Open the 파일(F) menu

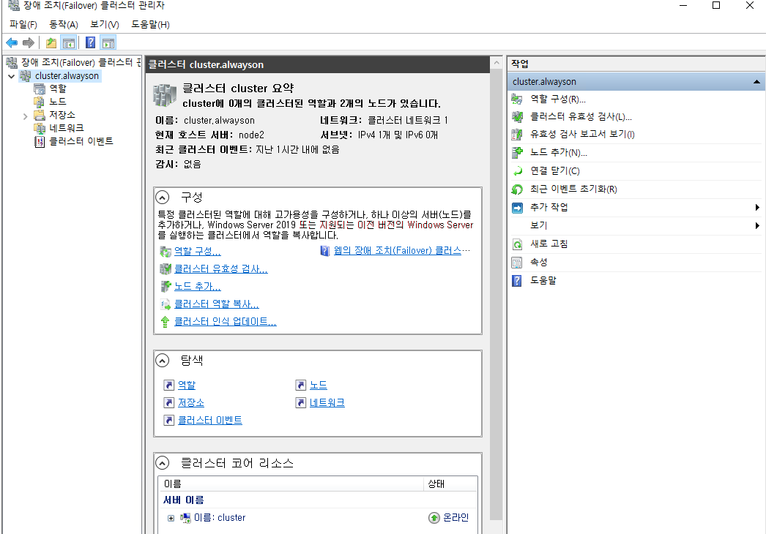click(x=23, y=24)
